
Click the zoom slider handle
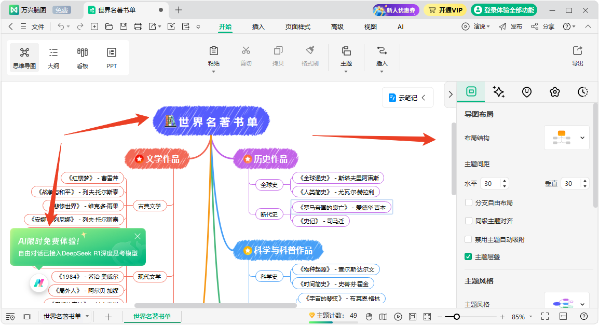[456, 317]
